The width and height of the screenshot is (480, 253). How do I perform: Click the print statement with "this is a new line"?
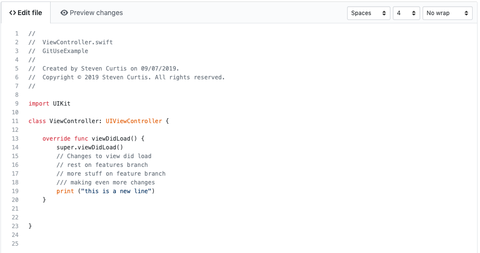(x=105, y=191)
